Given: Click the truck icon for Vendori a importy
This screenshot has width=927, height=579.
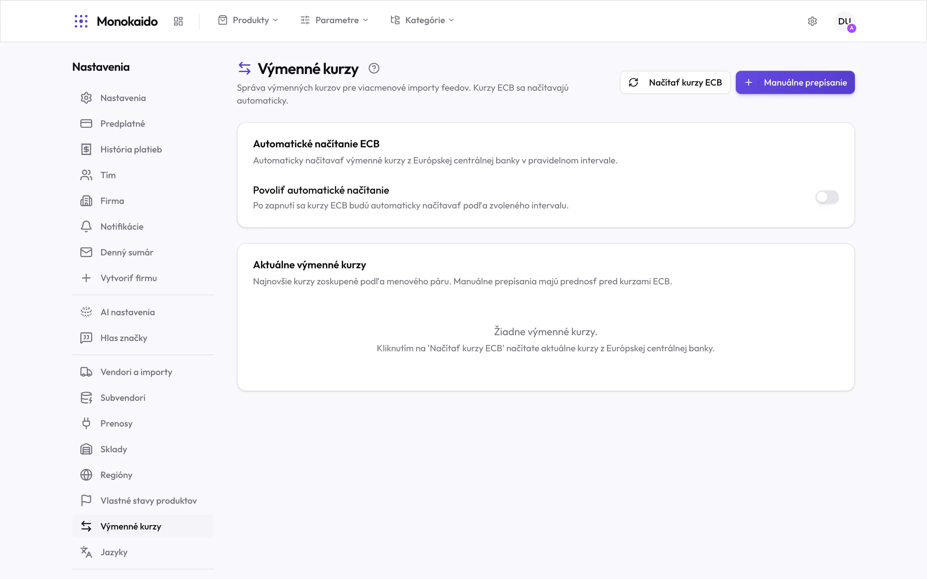Looking at the screenshot, I should point(86,372).
